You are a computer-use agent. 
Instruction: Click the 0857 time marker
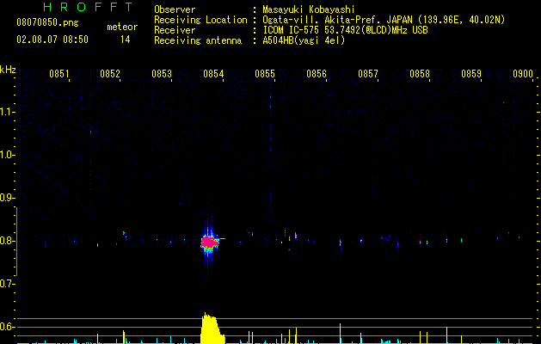pos(368,74)
